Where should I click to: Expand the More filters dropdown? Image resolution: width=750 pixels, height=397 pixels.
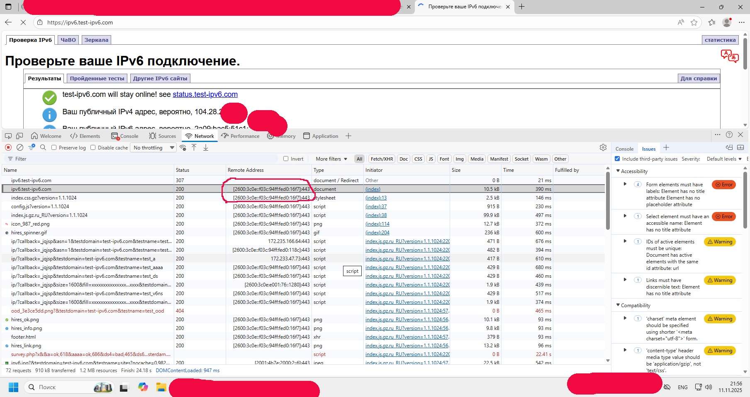(331, 159)
